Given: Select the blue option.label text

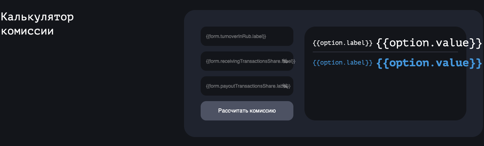Looking at the screenshot, I should pyautogui.click(x=343, y=63).
